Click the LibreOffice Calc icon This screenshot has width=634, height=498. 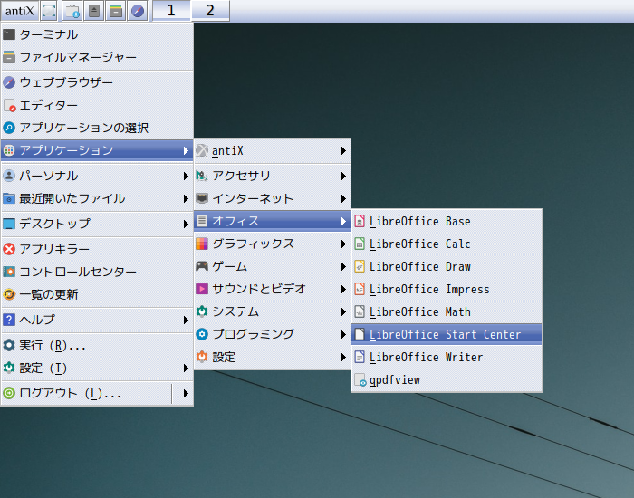coord(360,244)
